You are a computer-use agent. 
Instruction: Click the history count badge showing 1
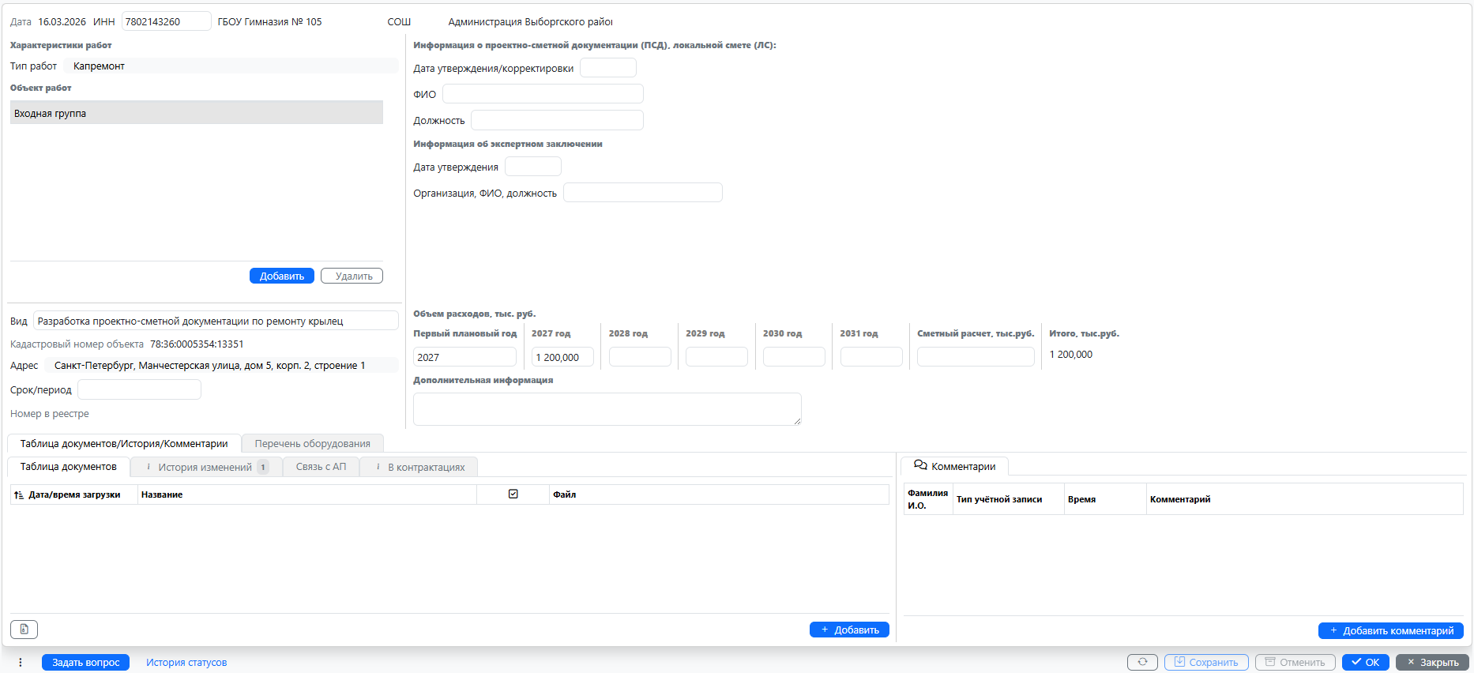(x=263, y=467)
